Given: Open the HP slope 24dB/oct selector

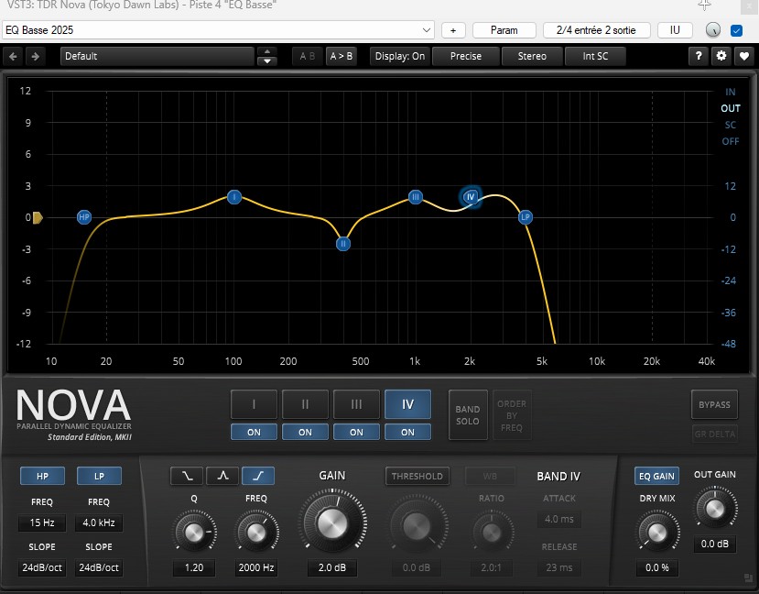Looking at the screenshot, I should click(x=42, y=567).
